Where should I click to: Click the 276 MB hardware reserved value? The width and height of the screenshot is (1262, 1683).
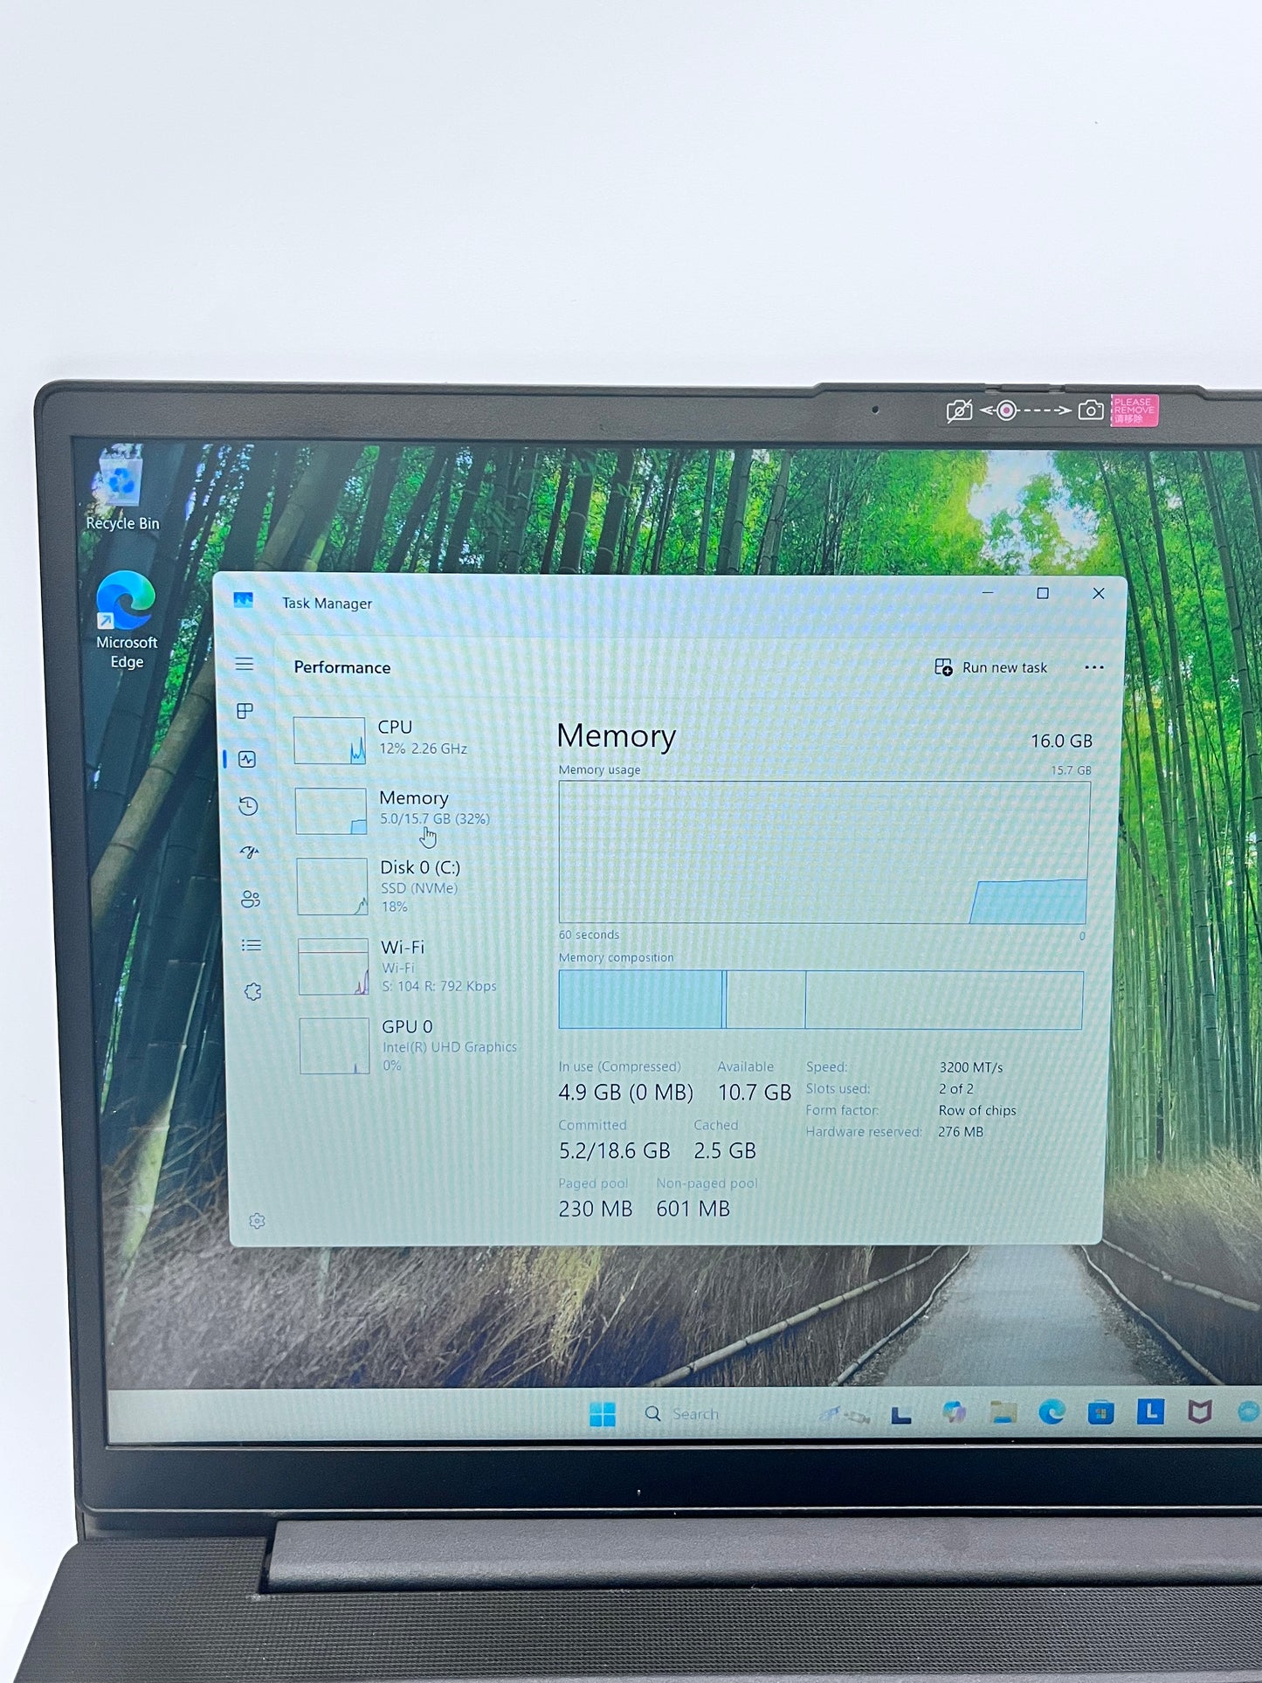pyautogui.click(x=961, y=1132)
